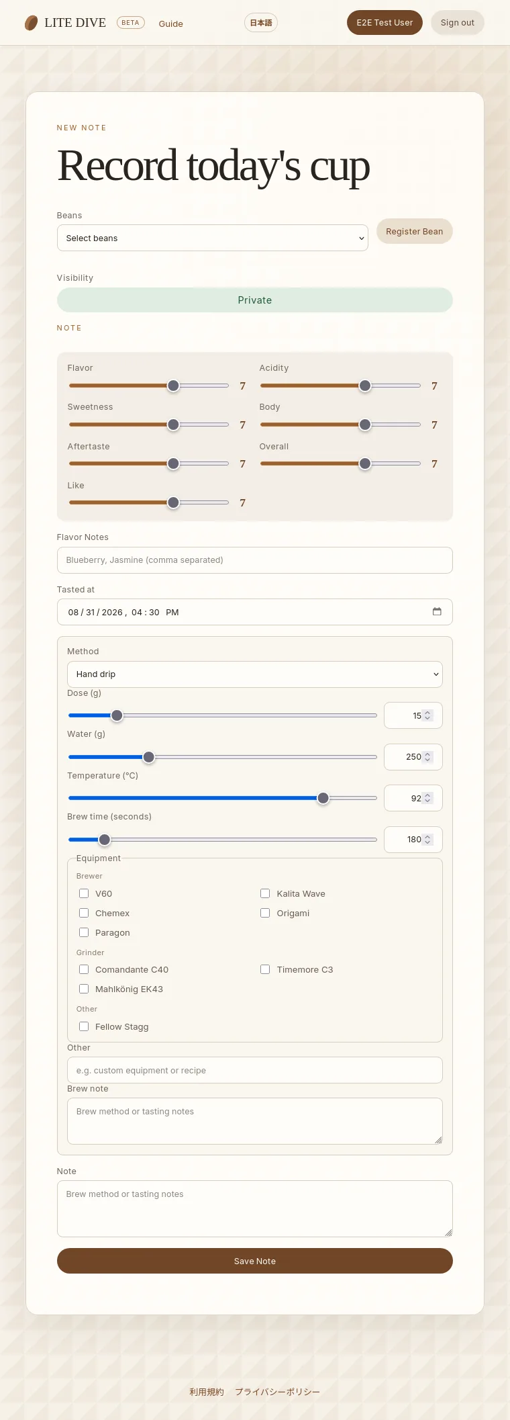The width and height of the screenshot is (510, 1420).
Task: Click the Flavor slider handle
Action: [173, 386]
